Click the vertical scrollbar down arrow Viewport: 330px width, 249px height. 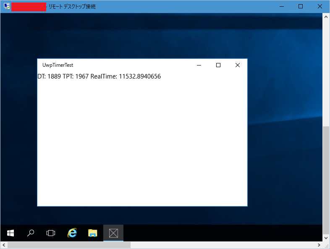[x=326, y=238]
